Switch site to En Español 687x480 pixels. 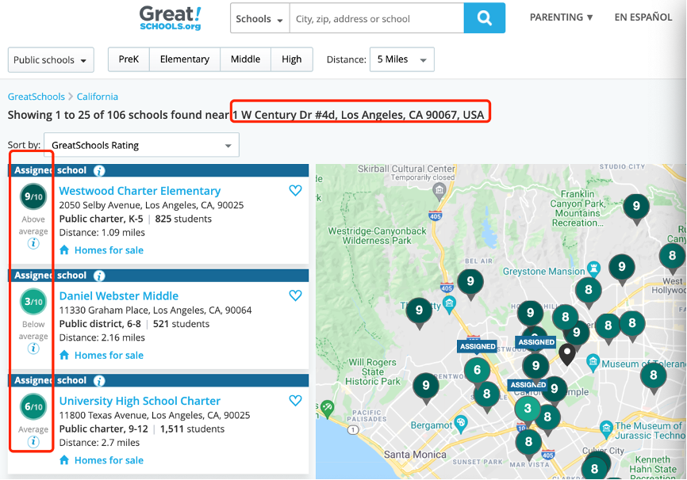(x=643, y=17)
